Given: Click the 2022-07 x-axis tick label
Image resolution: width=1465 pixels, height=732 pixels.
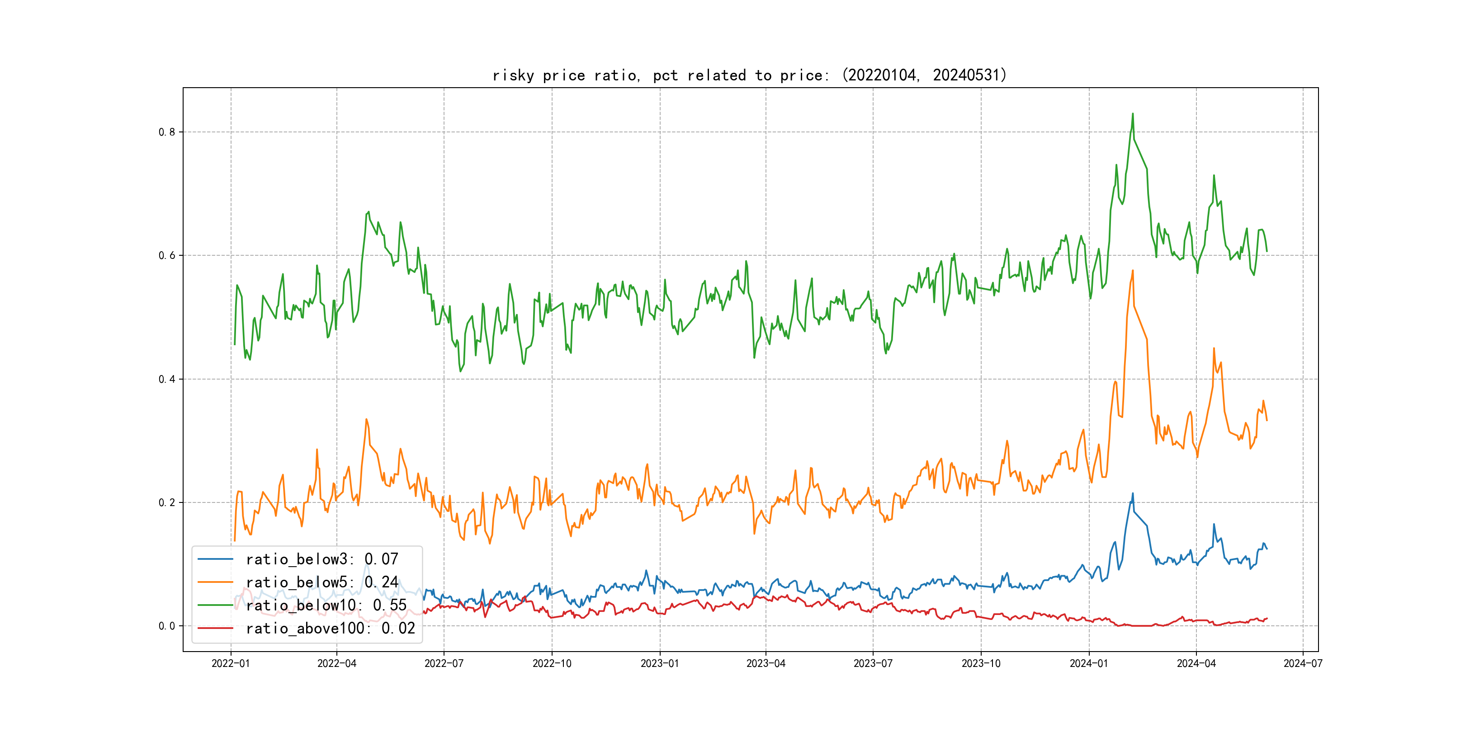Looking at the screenshot, I should point(444,663).
